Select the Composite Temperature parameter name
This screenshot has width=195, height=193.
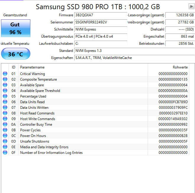pyautogui.click(x=38, y=79)
